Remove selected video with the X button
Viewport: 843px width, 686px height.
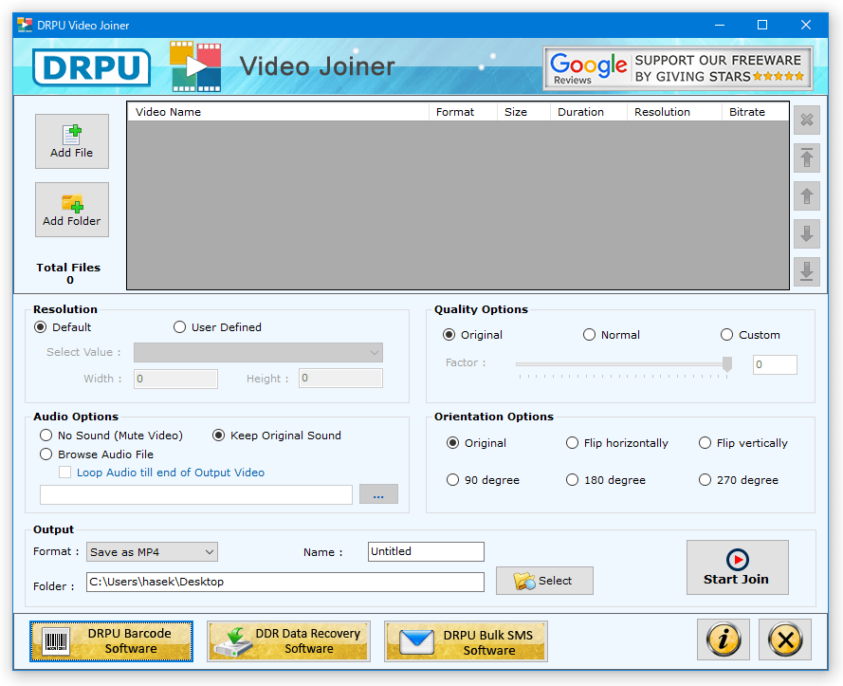(x=806, y=120)
